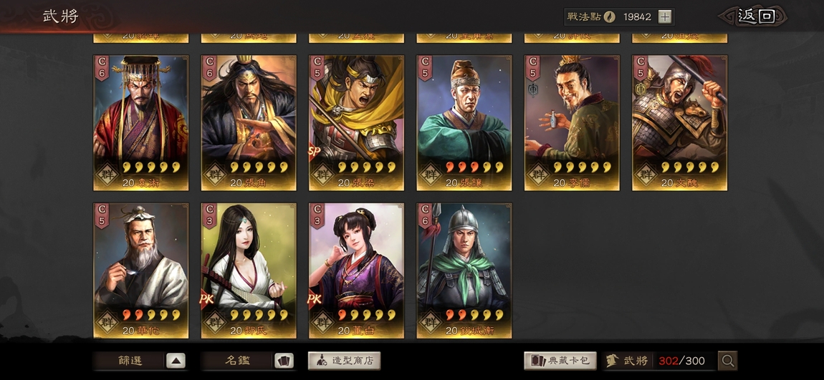Open the magnifier search icon
Viewport: 824px width, 380px height.
[x=728, y=361]
